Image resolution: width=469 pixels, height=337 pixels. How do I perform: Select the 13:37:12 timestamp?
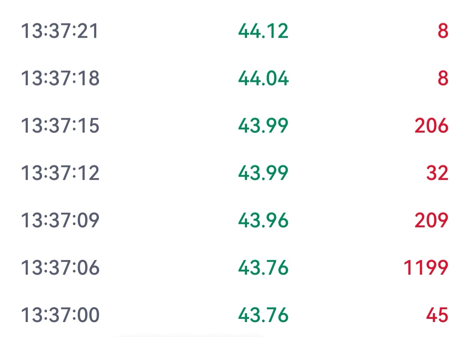(60, 173)
